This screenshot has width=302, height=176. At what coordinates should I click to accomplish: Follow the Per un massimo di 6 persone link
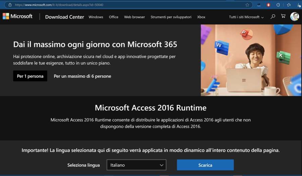(82, 76)
